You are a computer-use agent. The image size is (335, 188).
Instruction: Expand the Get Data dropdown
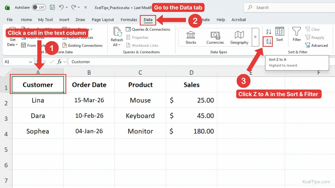[12, 42]
